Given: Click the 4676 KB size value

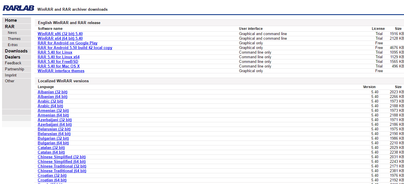Looking at the screenshot, I should click(397, 48).
